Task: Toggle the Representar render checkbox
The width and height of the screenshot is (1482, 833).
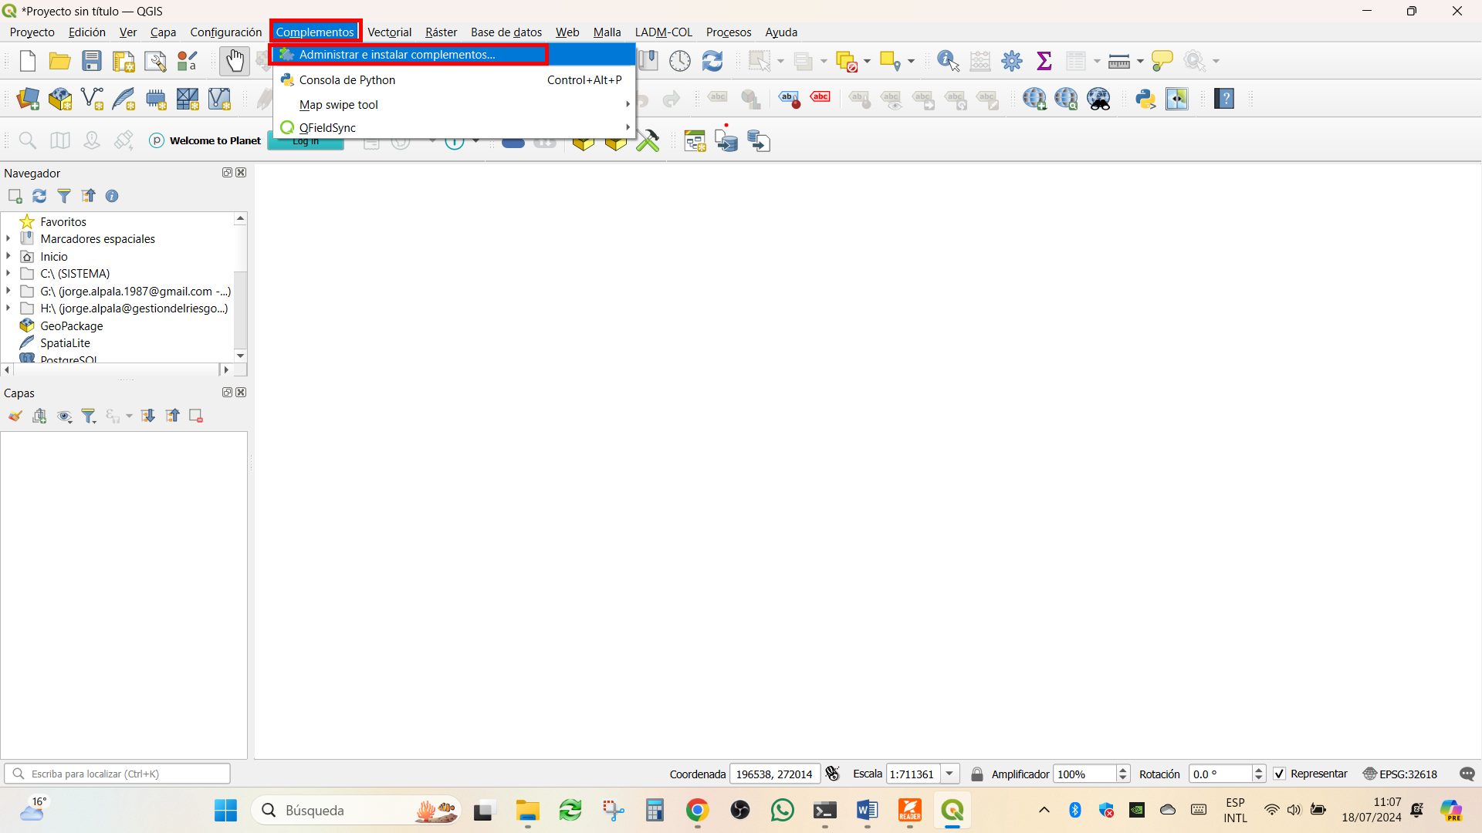Action: point(1279,774)
